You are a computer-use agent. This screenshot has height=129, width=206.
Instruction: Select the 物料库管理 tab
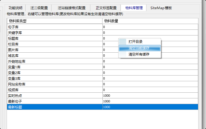click(x=134, y=8)
